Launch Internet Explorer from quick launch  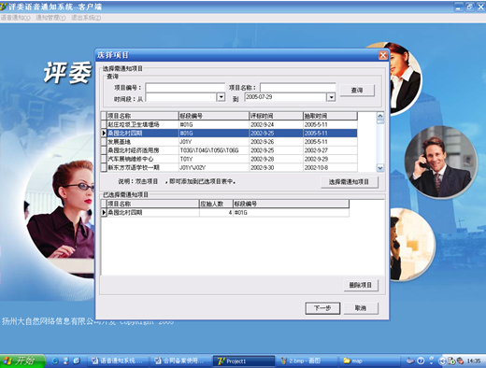[x=55, y=361]
